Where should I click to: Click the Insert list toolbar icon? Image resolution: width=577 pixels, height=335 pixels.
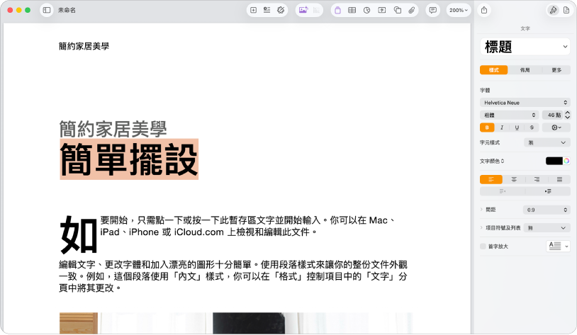pos(267,11)
